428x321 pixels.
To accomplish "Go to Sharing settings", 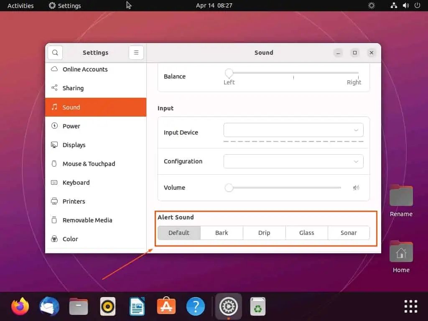I will (x=96, y=88).
